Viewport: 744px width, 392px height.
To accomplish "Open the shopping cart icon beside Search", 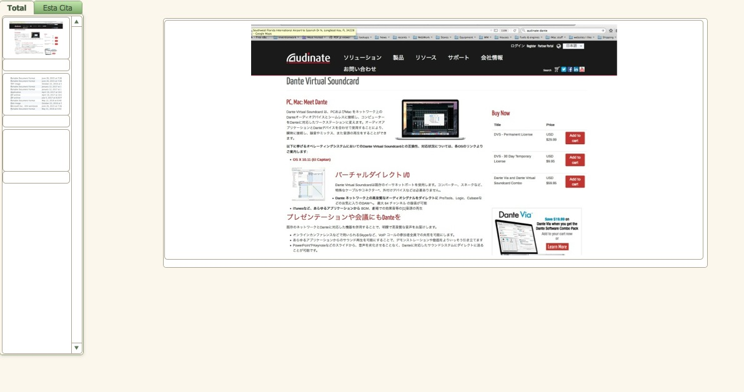I will [556, 69].
